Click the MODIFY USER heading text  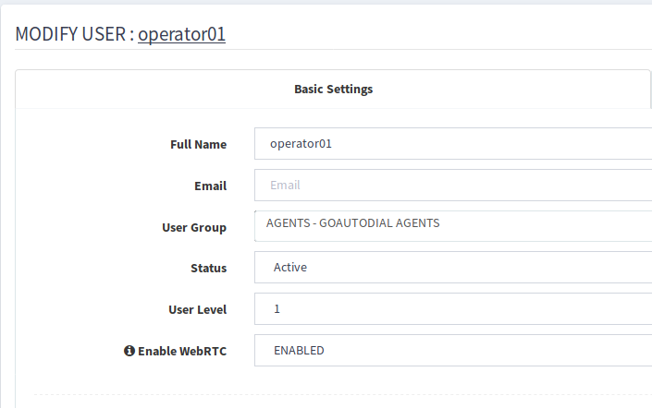(70, 34)
